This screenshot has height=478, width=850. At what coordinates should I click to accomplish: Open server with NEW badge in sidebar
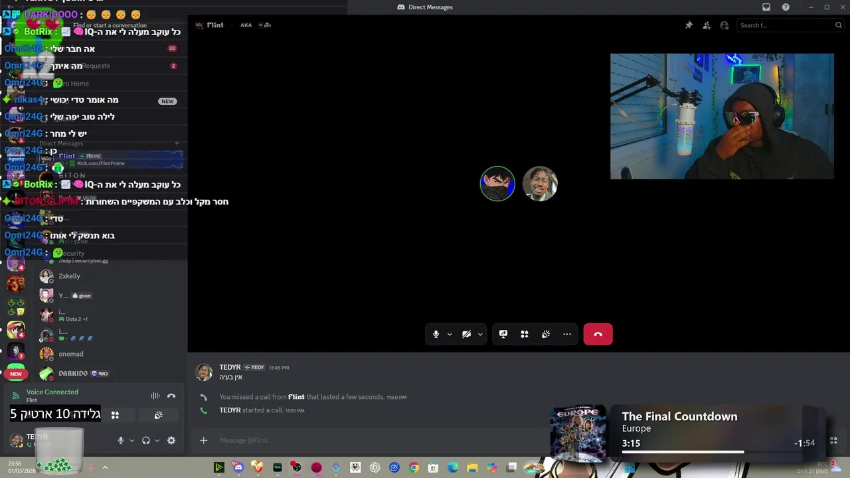[x=16, y=374]
